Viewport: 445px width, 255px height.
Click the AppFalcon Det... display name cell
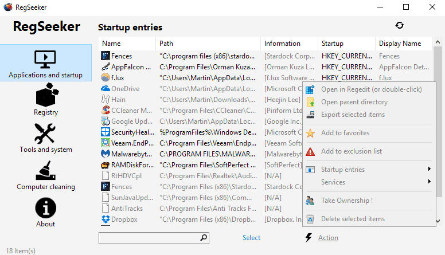click(404, 67)
